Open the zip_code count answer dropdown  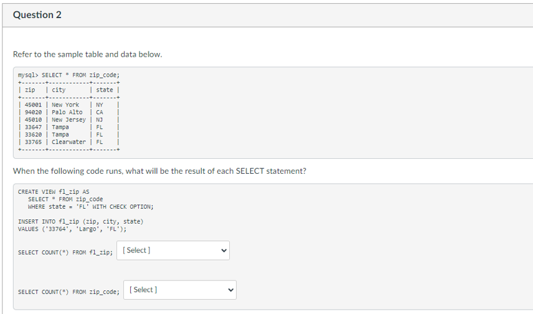181,290
